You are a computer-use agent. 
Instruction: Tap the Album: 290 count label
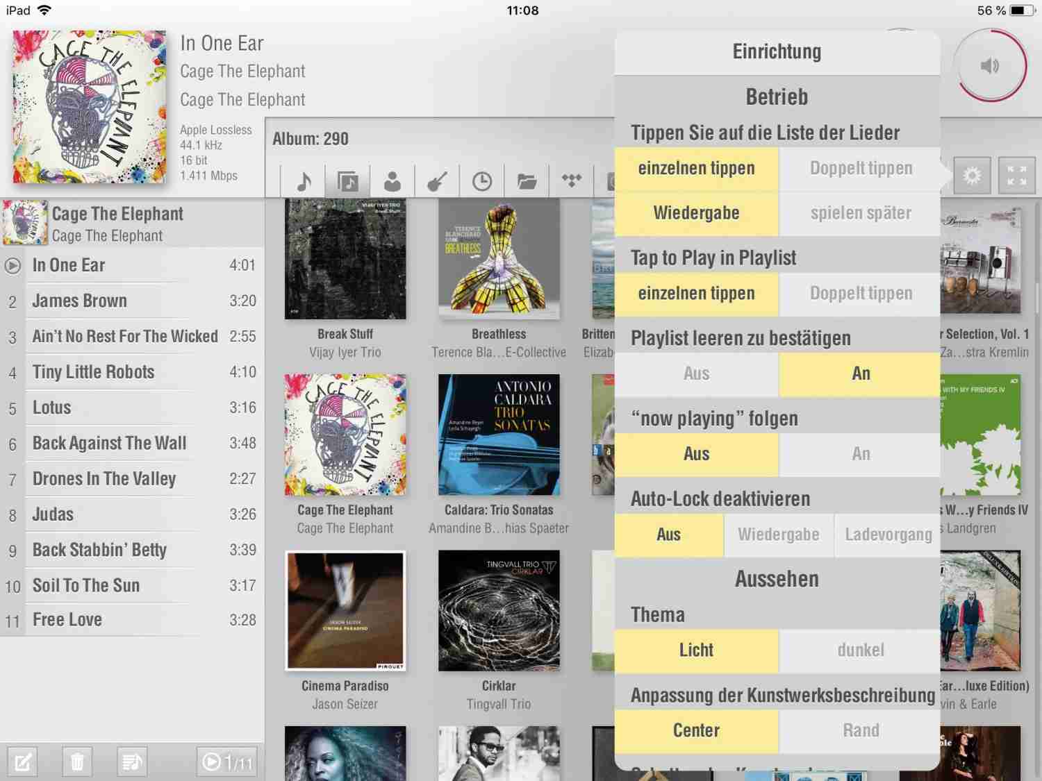point(311,139)
